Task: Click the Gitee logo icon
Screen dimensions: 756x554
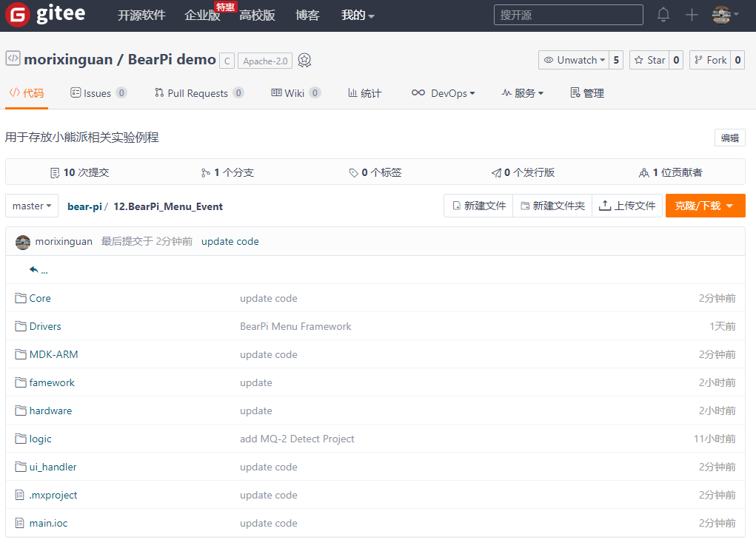Action: coord(17,15)
